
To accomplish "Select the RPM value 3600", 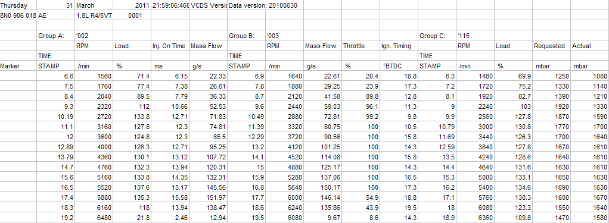I will pos(94,137).
